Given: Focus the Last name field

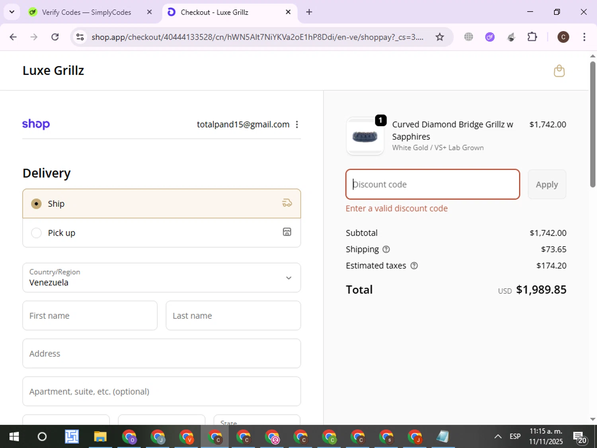Looking at the screenshot, I should click(233, 315).
